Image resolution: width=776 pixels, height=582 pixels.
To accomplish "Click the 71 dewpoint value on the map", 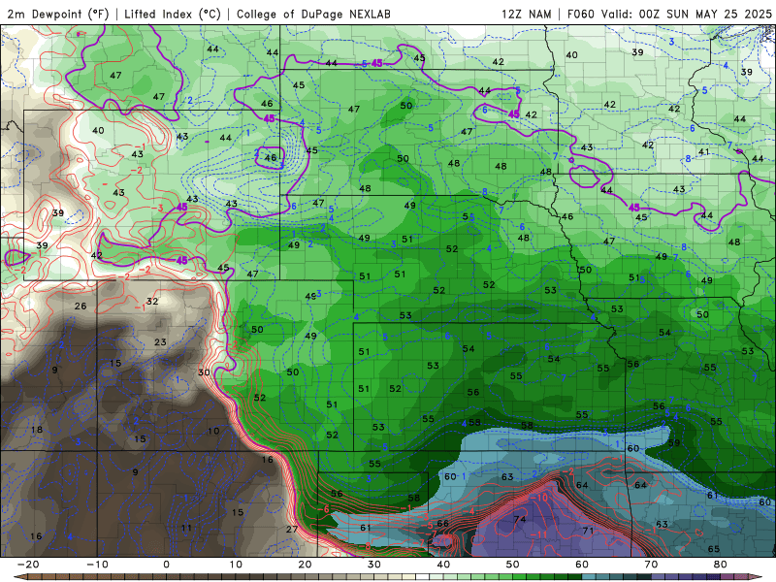I will [588, 531].
